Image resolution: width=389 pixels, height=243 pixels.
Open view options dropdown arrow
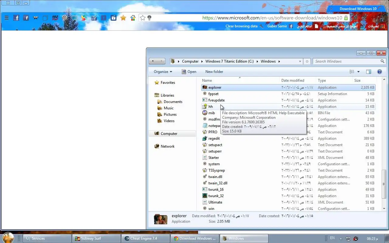358,72
